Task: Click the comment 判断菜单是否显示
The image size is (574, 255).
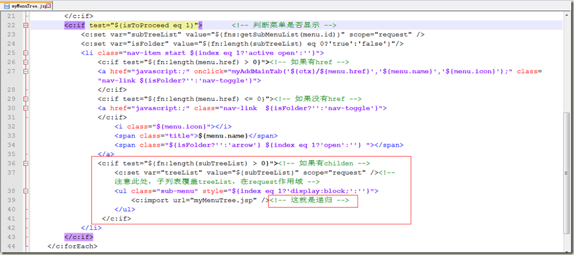Action: [x=284, y=25]
